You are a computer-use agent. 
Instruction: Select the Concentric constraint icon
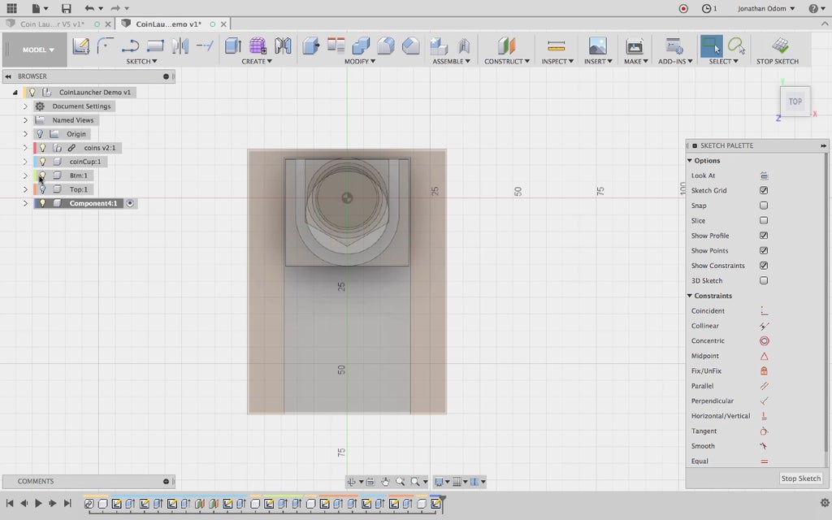(x=764, y=341)
